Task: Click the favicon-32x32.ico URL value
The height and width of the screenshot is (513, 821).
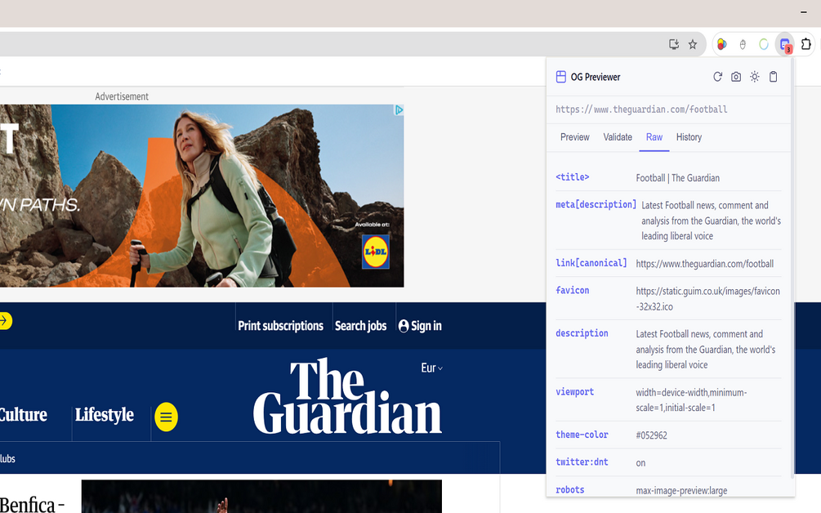Action: click(x=708, y=299)
